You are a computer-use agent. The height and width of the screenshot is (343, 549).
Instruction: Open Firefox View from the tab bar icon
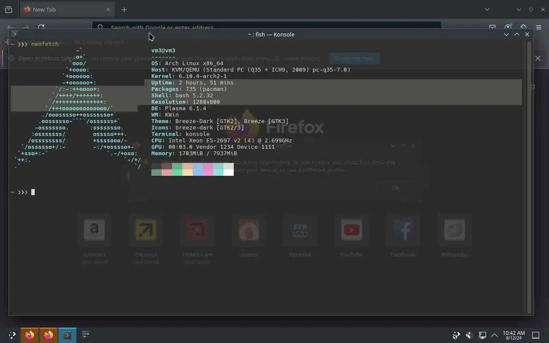coord(9,9)
